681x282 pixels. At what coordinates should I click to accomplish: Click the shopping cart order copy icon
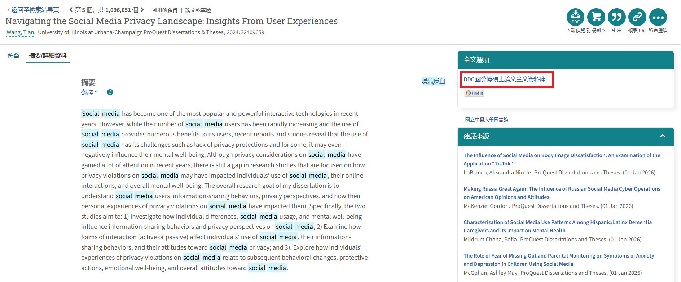coord(596,17)
